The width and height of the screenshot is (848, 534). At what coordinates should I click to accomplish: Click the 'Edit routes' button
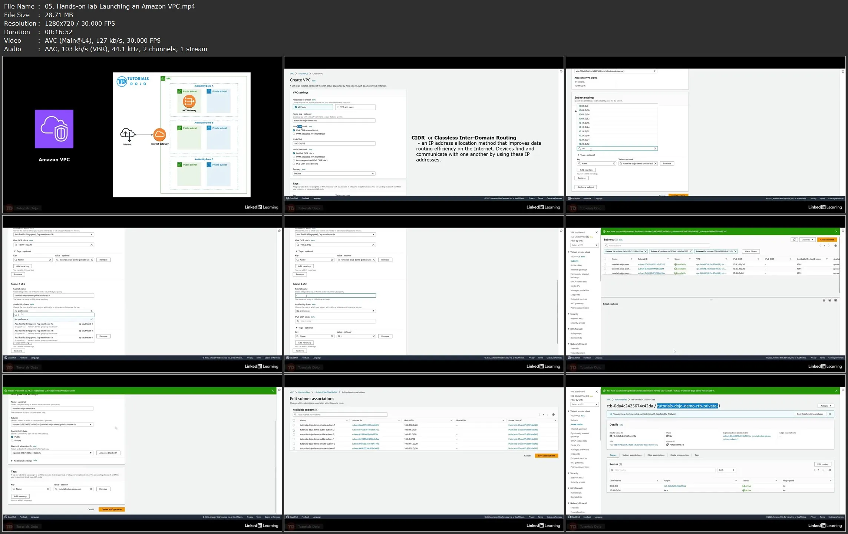pos(822,464)
